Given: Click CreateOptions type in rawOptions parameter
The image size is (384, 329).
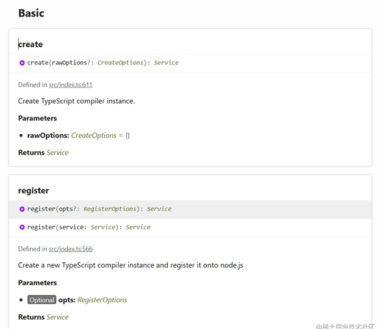Looking at the screenshot, I should pos(94,135).
